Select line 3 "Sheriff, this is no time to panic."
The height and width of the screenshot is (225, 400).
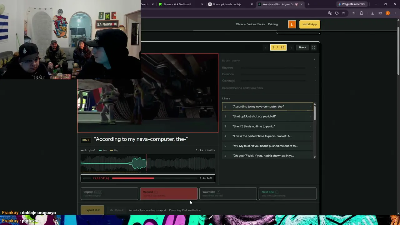(267, 126)
